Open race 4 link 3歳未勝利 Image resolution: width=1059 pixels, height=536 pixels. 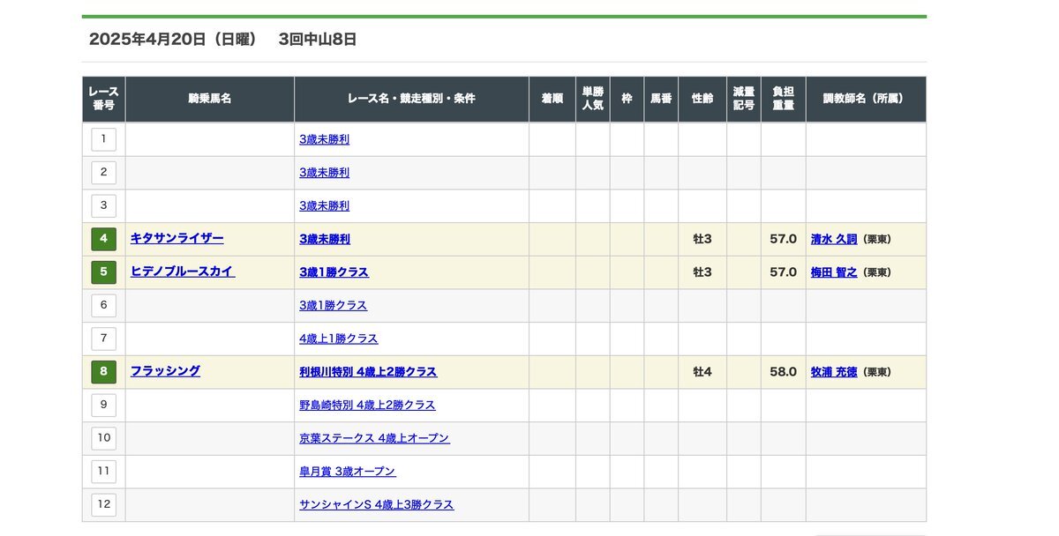pos(325,239)
